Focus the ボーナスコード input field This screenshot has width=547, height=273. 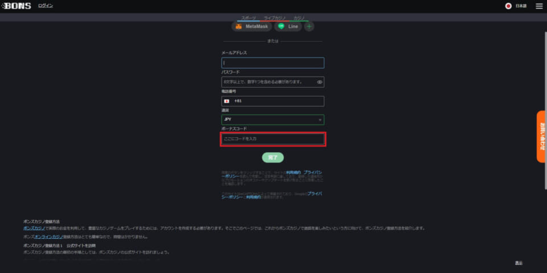[x=273, y=139]
